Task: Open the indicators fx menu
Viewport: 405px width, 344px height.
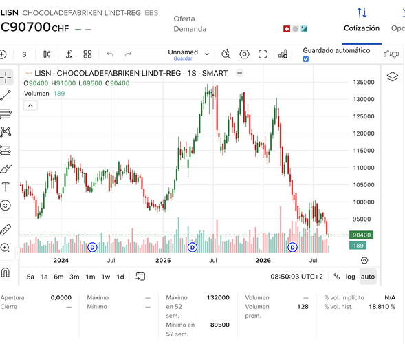Action: click(69, 54)
